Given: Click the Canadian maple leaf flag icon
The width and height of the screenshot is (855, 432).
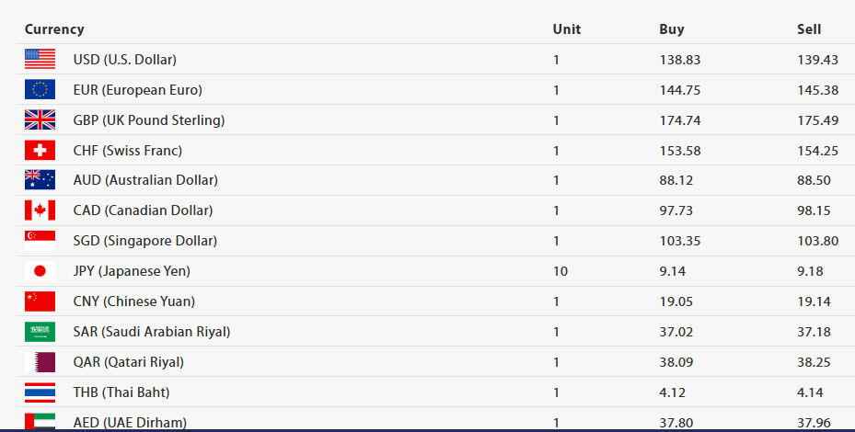Looking at the screenshot, I should tap(40, 210).
